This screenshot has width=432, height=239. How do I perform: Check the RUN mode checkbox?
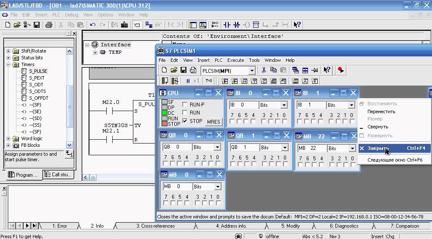click(185, 112)
